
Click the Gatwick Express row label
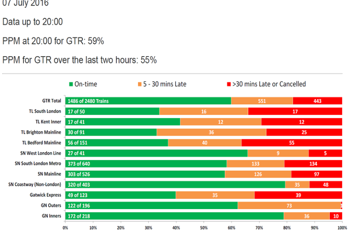46,195
